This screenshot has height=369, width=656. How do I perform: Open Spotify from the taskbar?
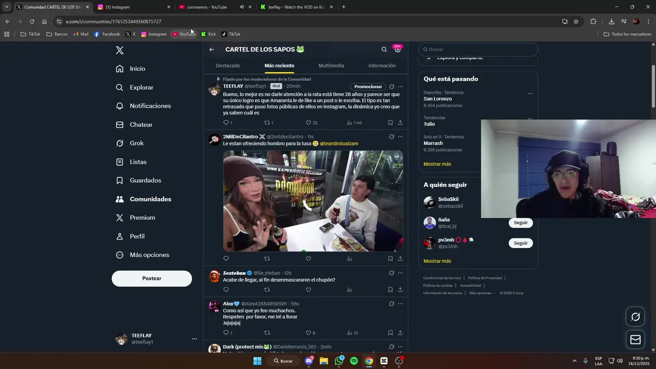pos(354,361)
